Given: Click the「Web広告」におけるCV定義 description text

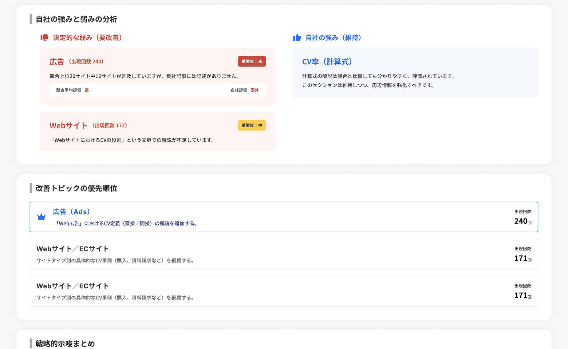Looking at the screenshot, I should click(x=127, y=224).
